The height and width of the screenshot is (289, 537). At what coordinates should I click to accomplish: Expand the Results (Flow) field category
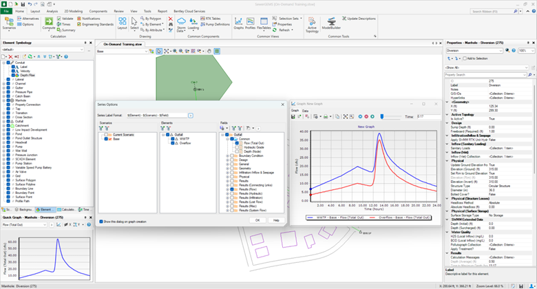[227, 189]
